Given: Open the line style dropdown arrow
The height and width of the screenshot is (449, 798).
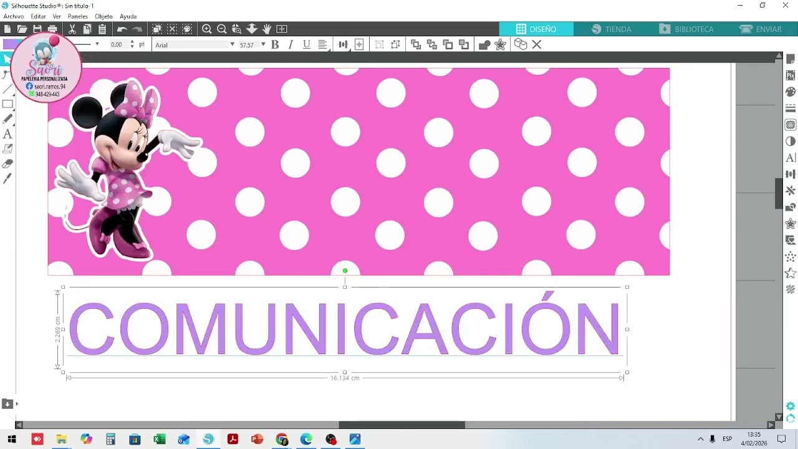Looking at the screenshot, I should click(x=97, y=44).
